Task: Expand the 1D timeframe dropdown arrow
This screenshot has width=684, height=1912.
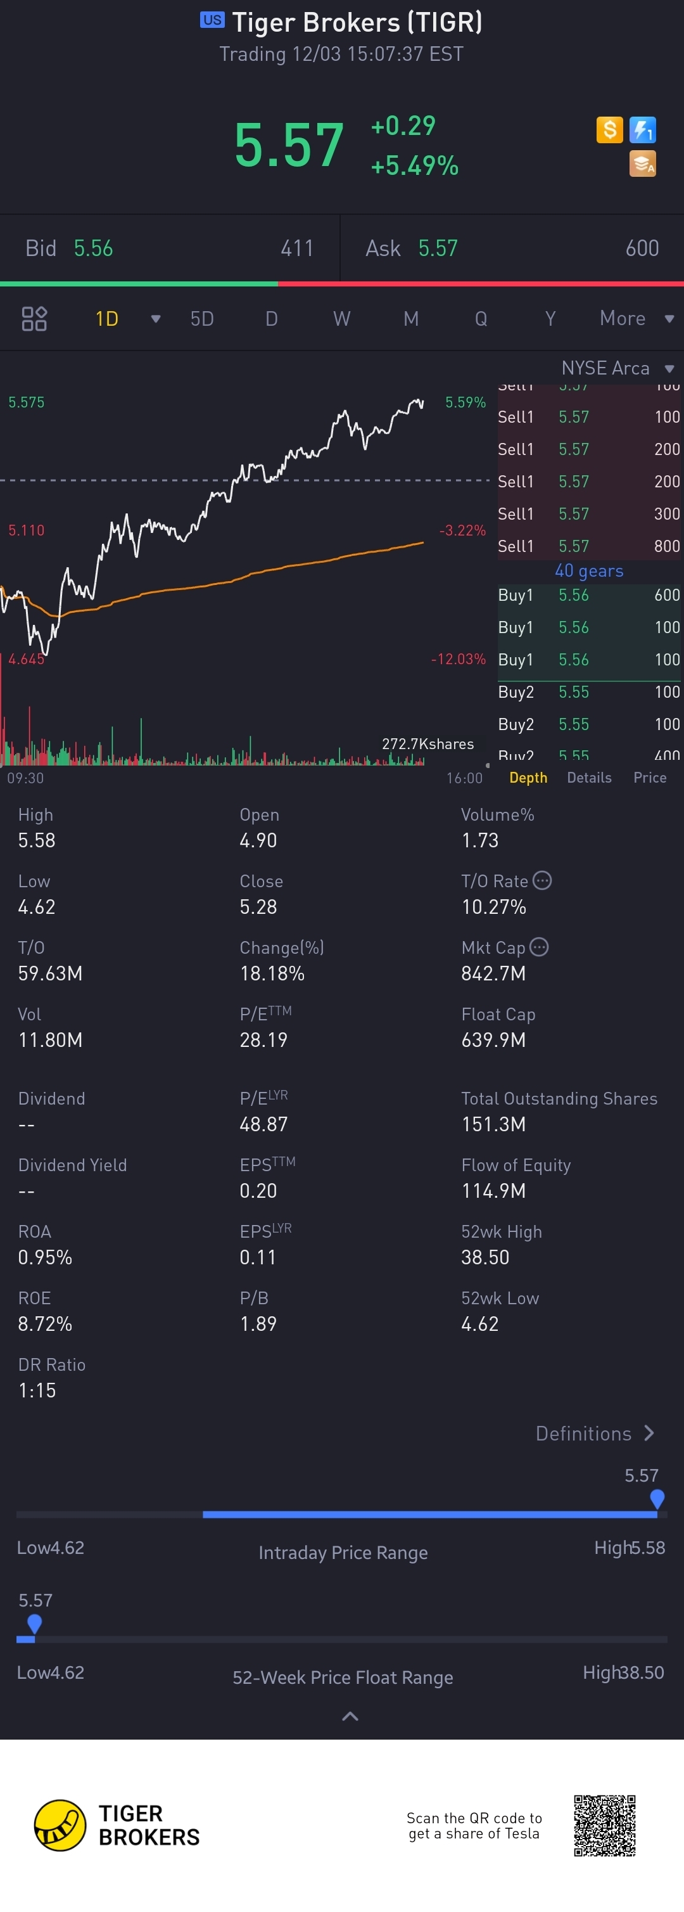Action: click(156, 318)
